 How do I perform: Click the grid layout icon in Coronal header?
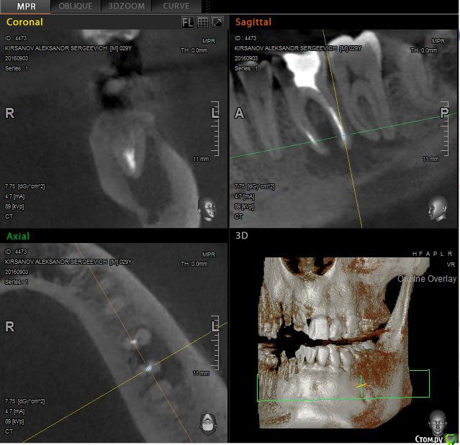click(203, 22)
